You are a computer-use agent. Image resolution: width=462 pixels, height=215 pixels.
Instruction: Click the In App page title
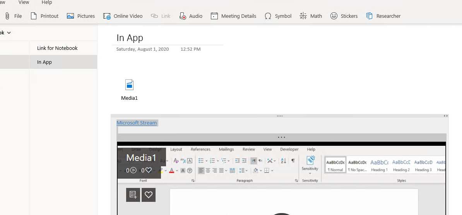tap(130, 38)
